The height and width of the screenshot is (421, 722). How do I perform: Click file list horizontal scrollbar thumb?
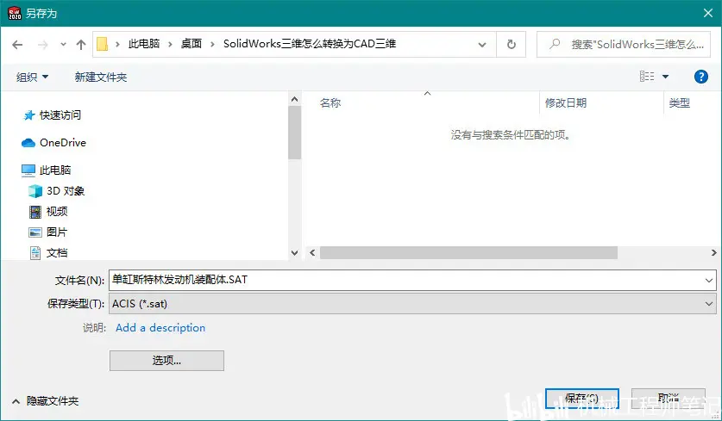(x=468, y=253)
